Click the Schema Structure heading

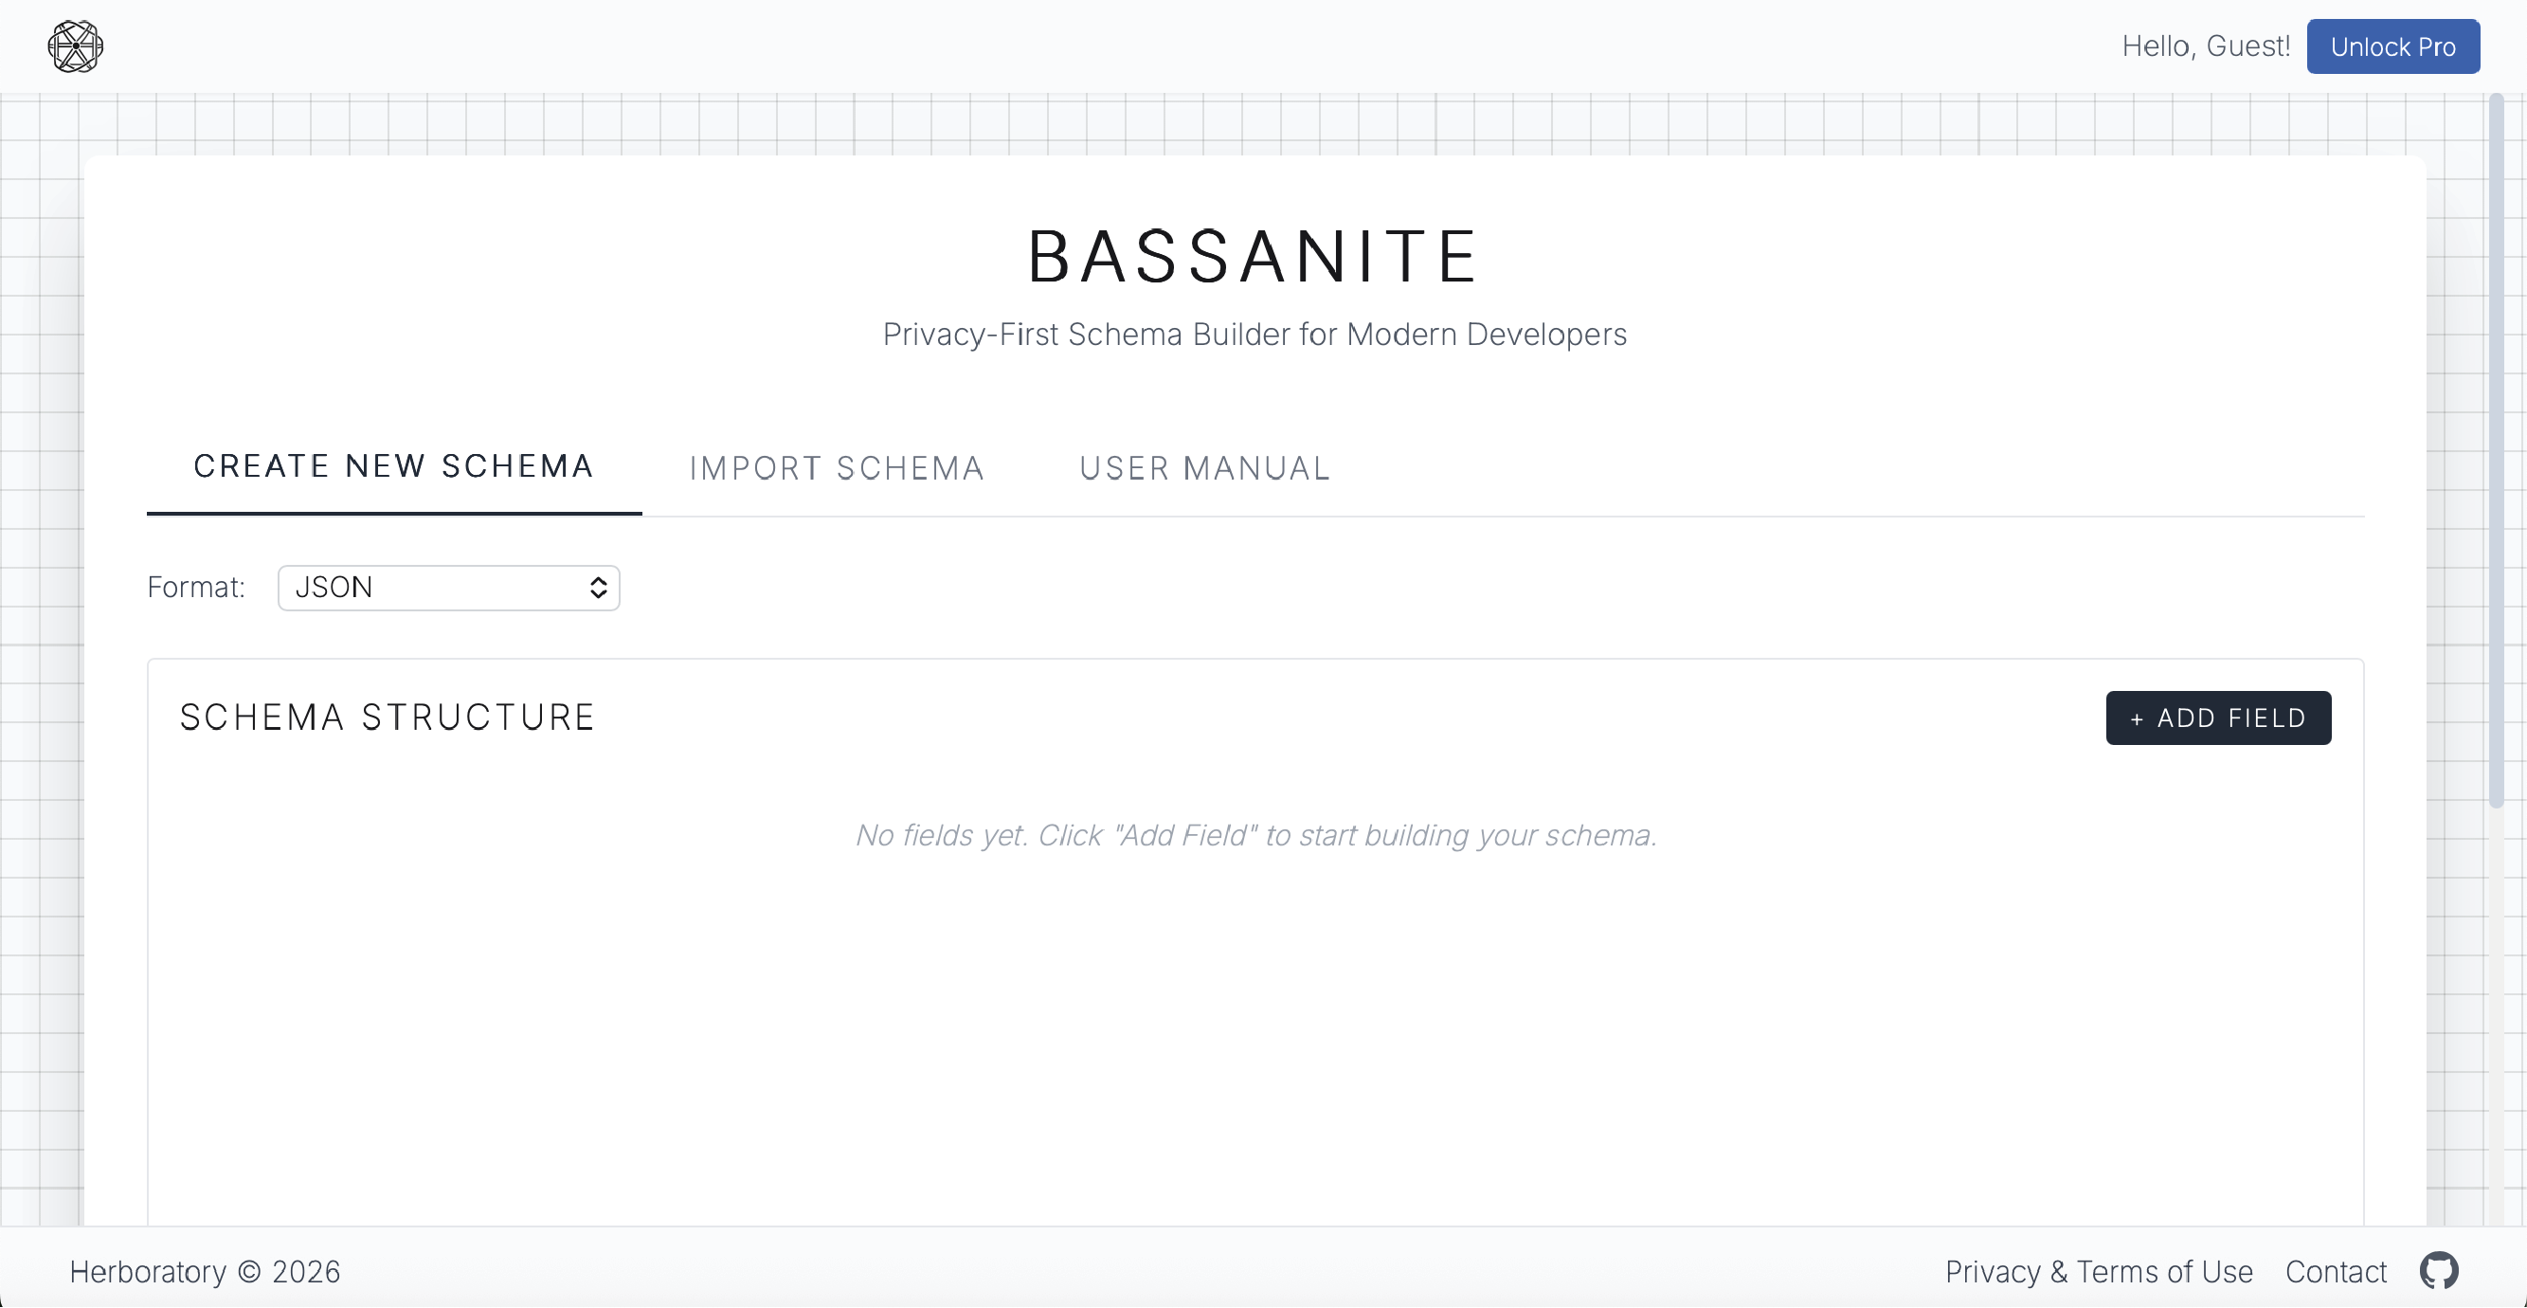[x=387, y=717]
